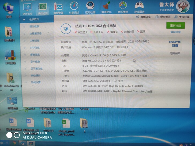The image size is (195, 146).
Task: Click the RTL8168/8111/8112 network card text
Action: click(x=117, y=91)
